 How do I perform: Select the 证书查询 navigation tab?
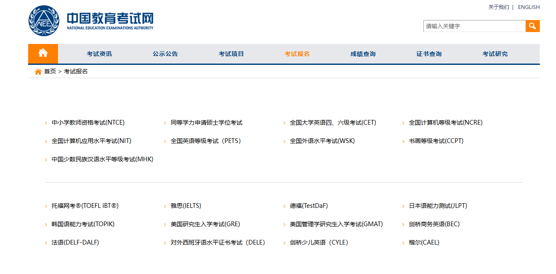(x=429, y=54)
